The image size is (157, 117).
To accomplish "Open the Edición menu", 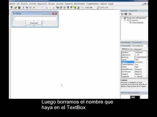I will coord(12,4).
